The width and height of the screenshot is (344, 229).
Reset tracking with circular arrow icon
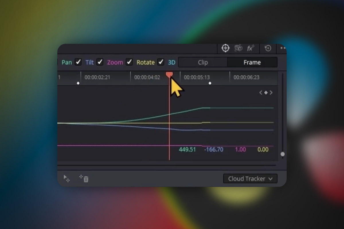(268, 48)
